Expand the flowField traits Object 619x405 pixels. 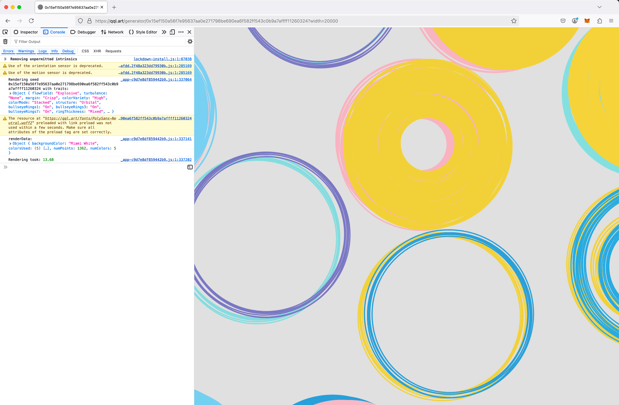coord(11,93)
